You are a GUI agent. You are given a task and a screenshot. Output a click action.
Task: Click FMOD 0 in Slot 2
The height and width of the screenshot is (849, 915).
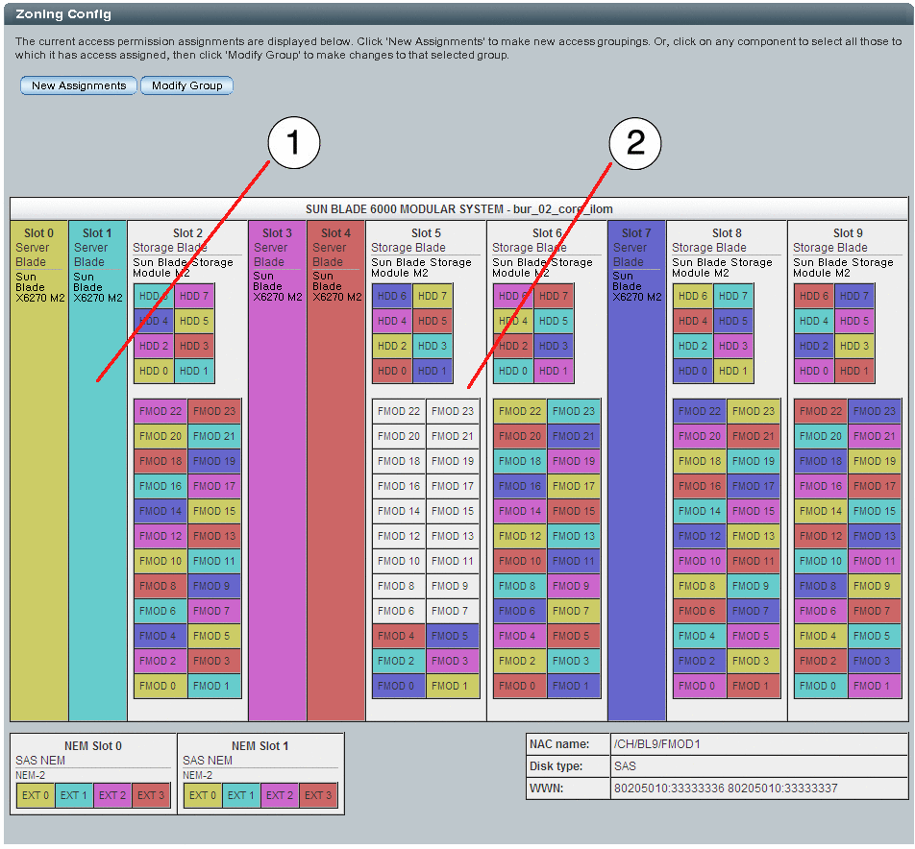161,687
